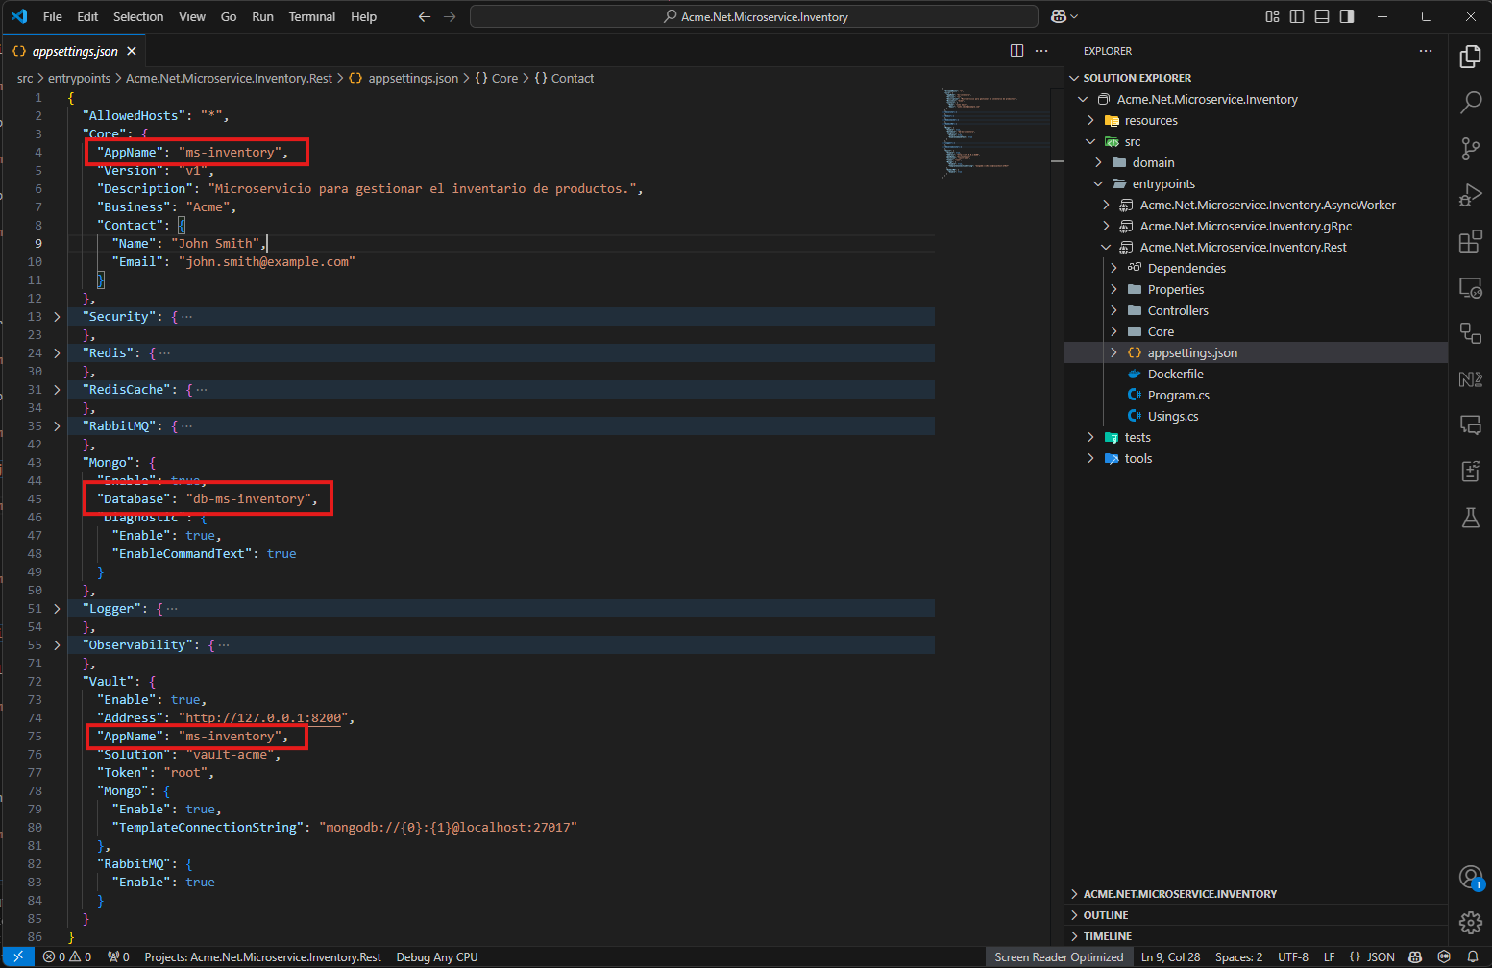The image size is (1492, 968).
Task: Open the Run and Debug view icon
Action: point(1470,195)
